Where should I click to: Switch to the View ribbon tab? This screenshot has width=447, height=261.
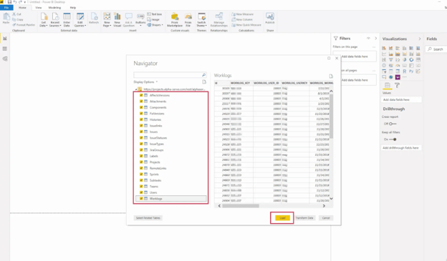tap(38, 8)
